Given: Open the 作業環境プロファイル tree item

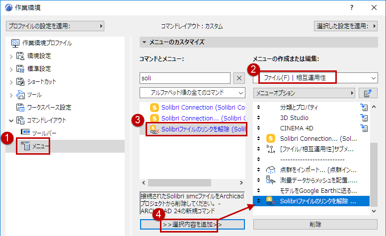Looking at the screenshot, I should (x=41, y=43).
